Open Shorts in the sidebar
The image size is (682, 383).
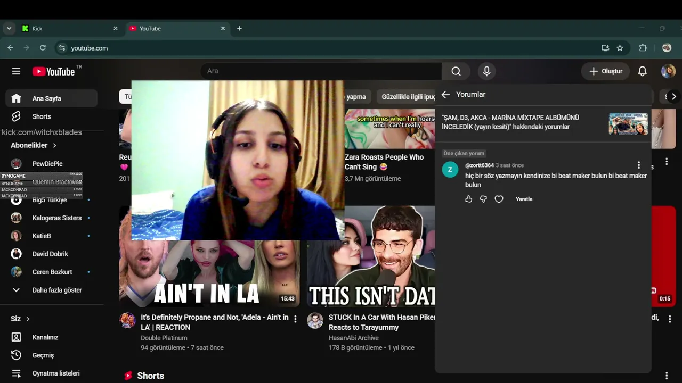52,116
